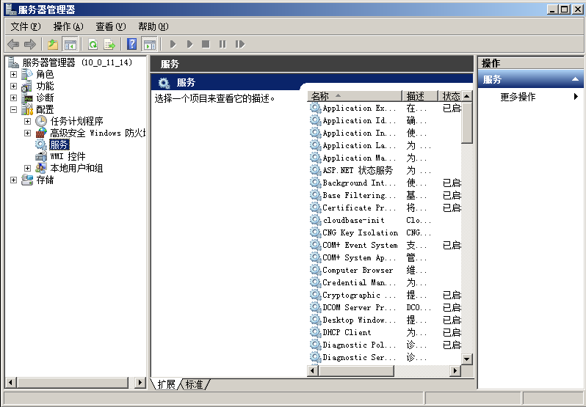Toggle the console tree show/hide icon

click(70, 44)
